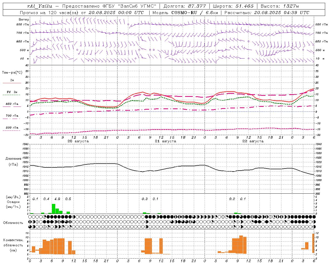
Task: Click the tallest green precipitation bar
Action: (53, 209)
